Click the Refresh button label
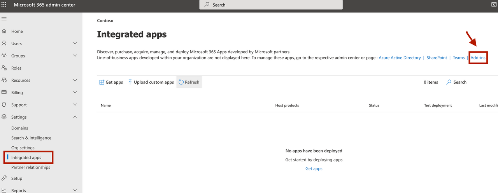Viewport: 498px width, 193px height. (192, 82)
